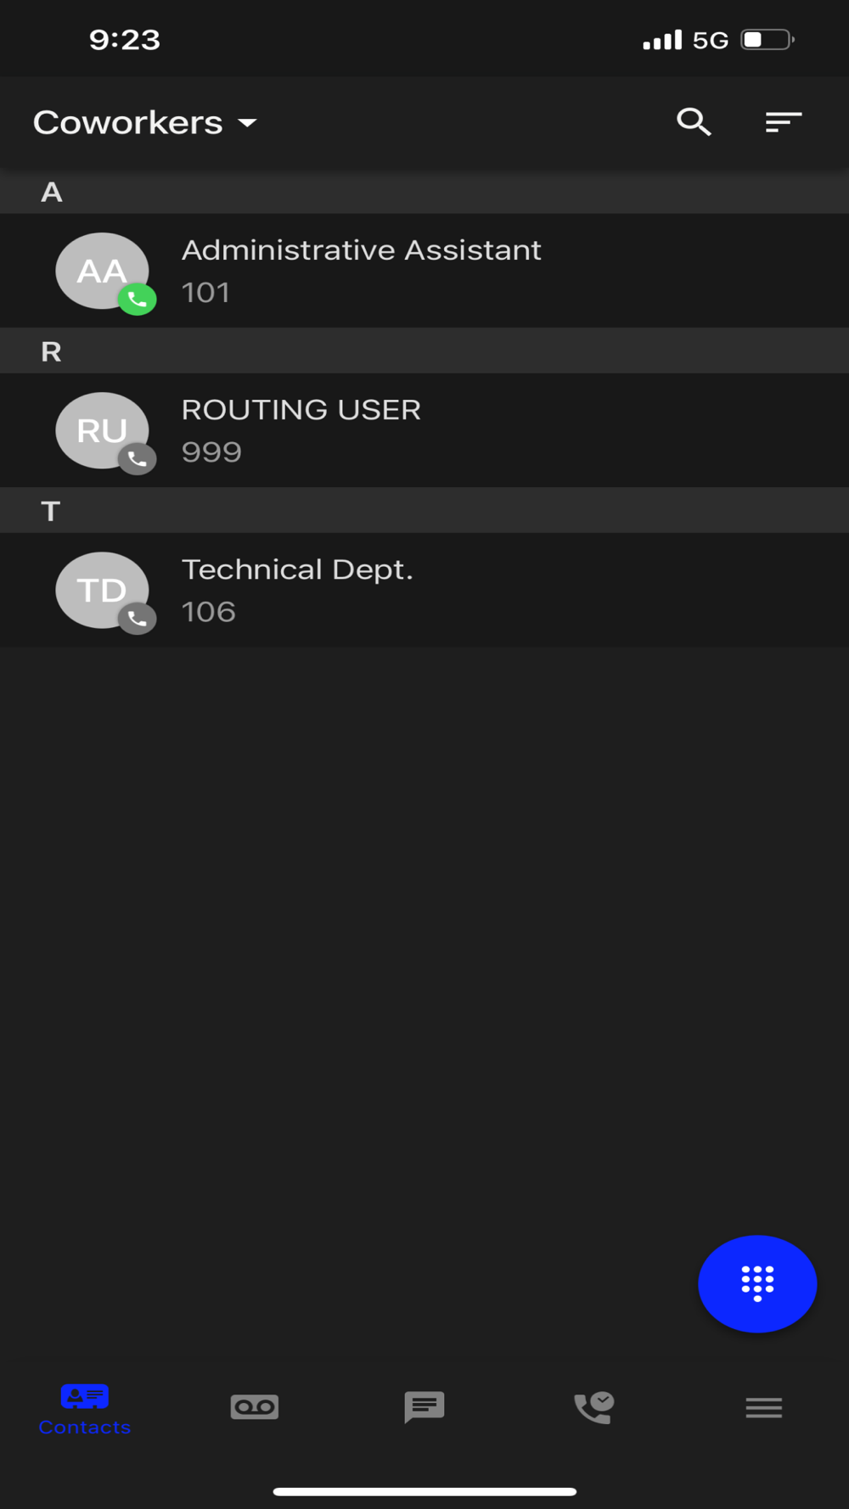The image size is (849, 1509).
Task: Tap phone badge on TD avatar
Action: point(137,619)
